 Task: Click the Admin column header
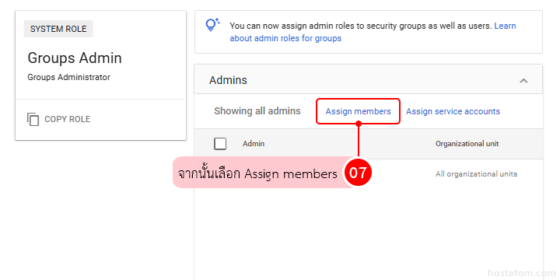(254, 144)
